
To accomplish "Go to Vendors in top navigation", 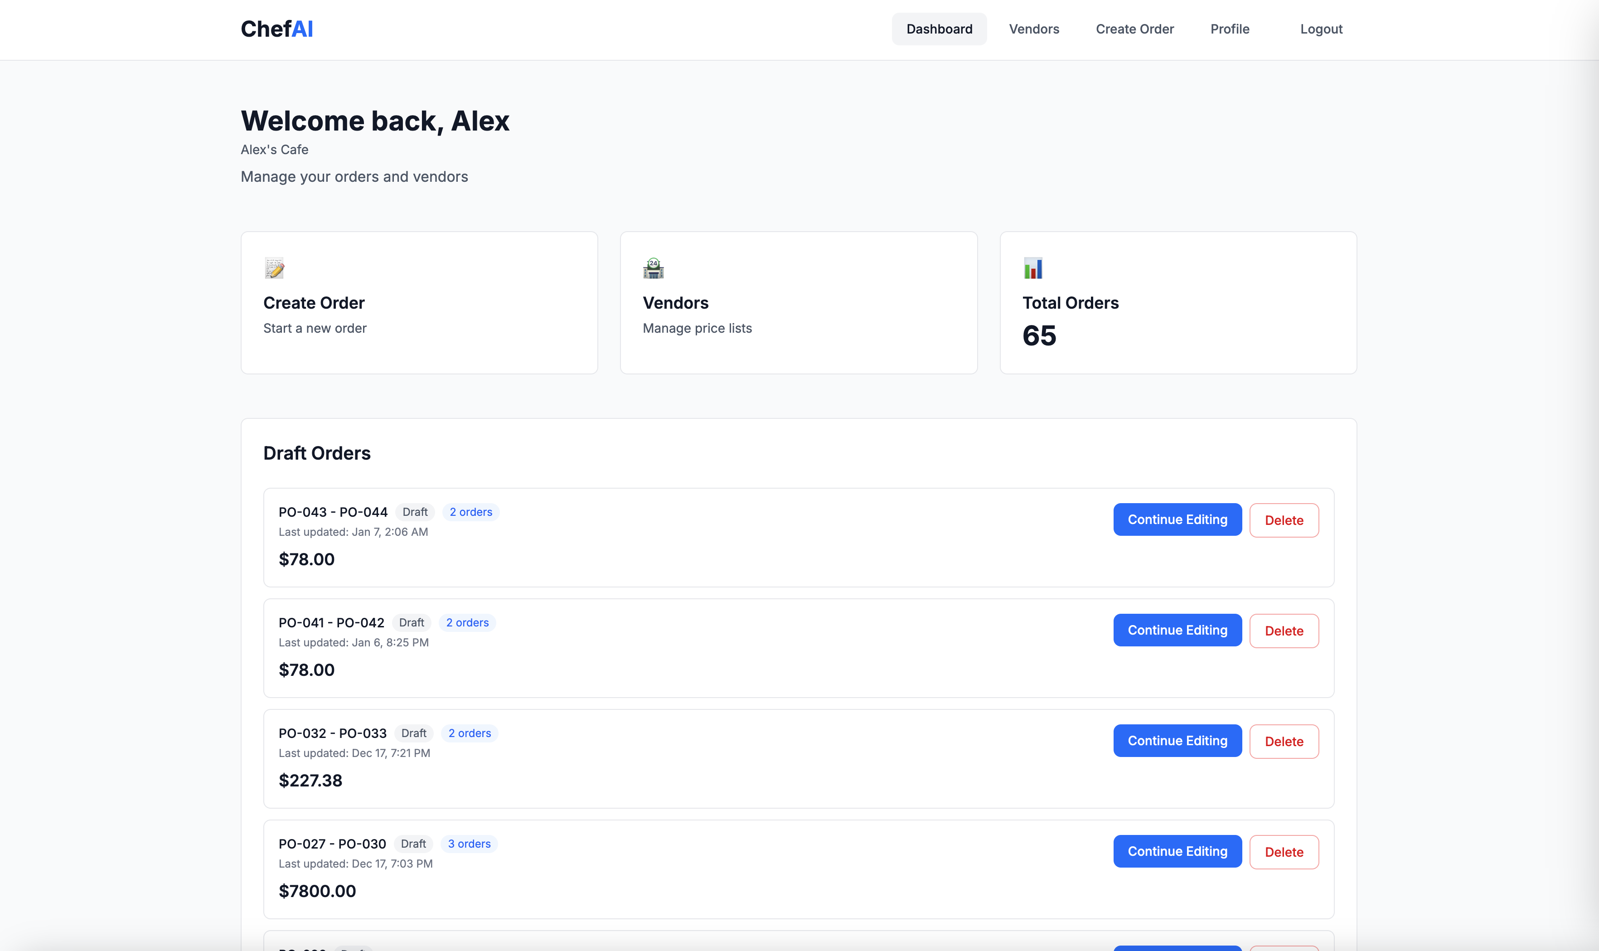I will click(1033, 29).
